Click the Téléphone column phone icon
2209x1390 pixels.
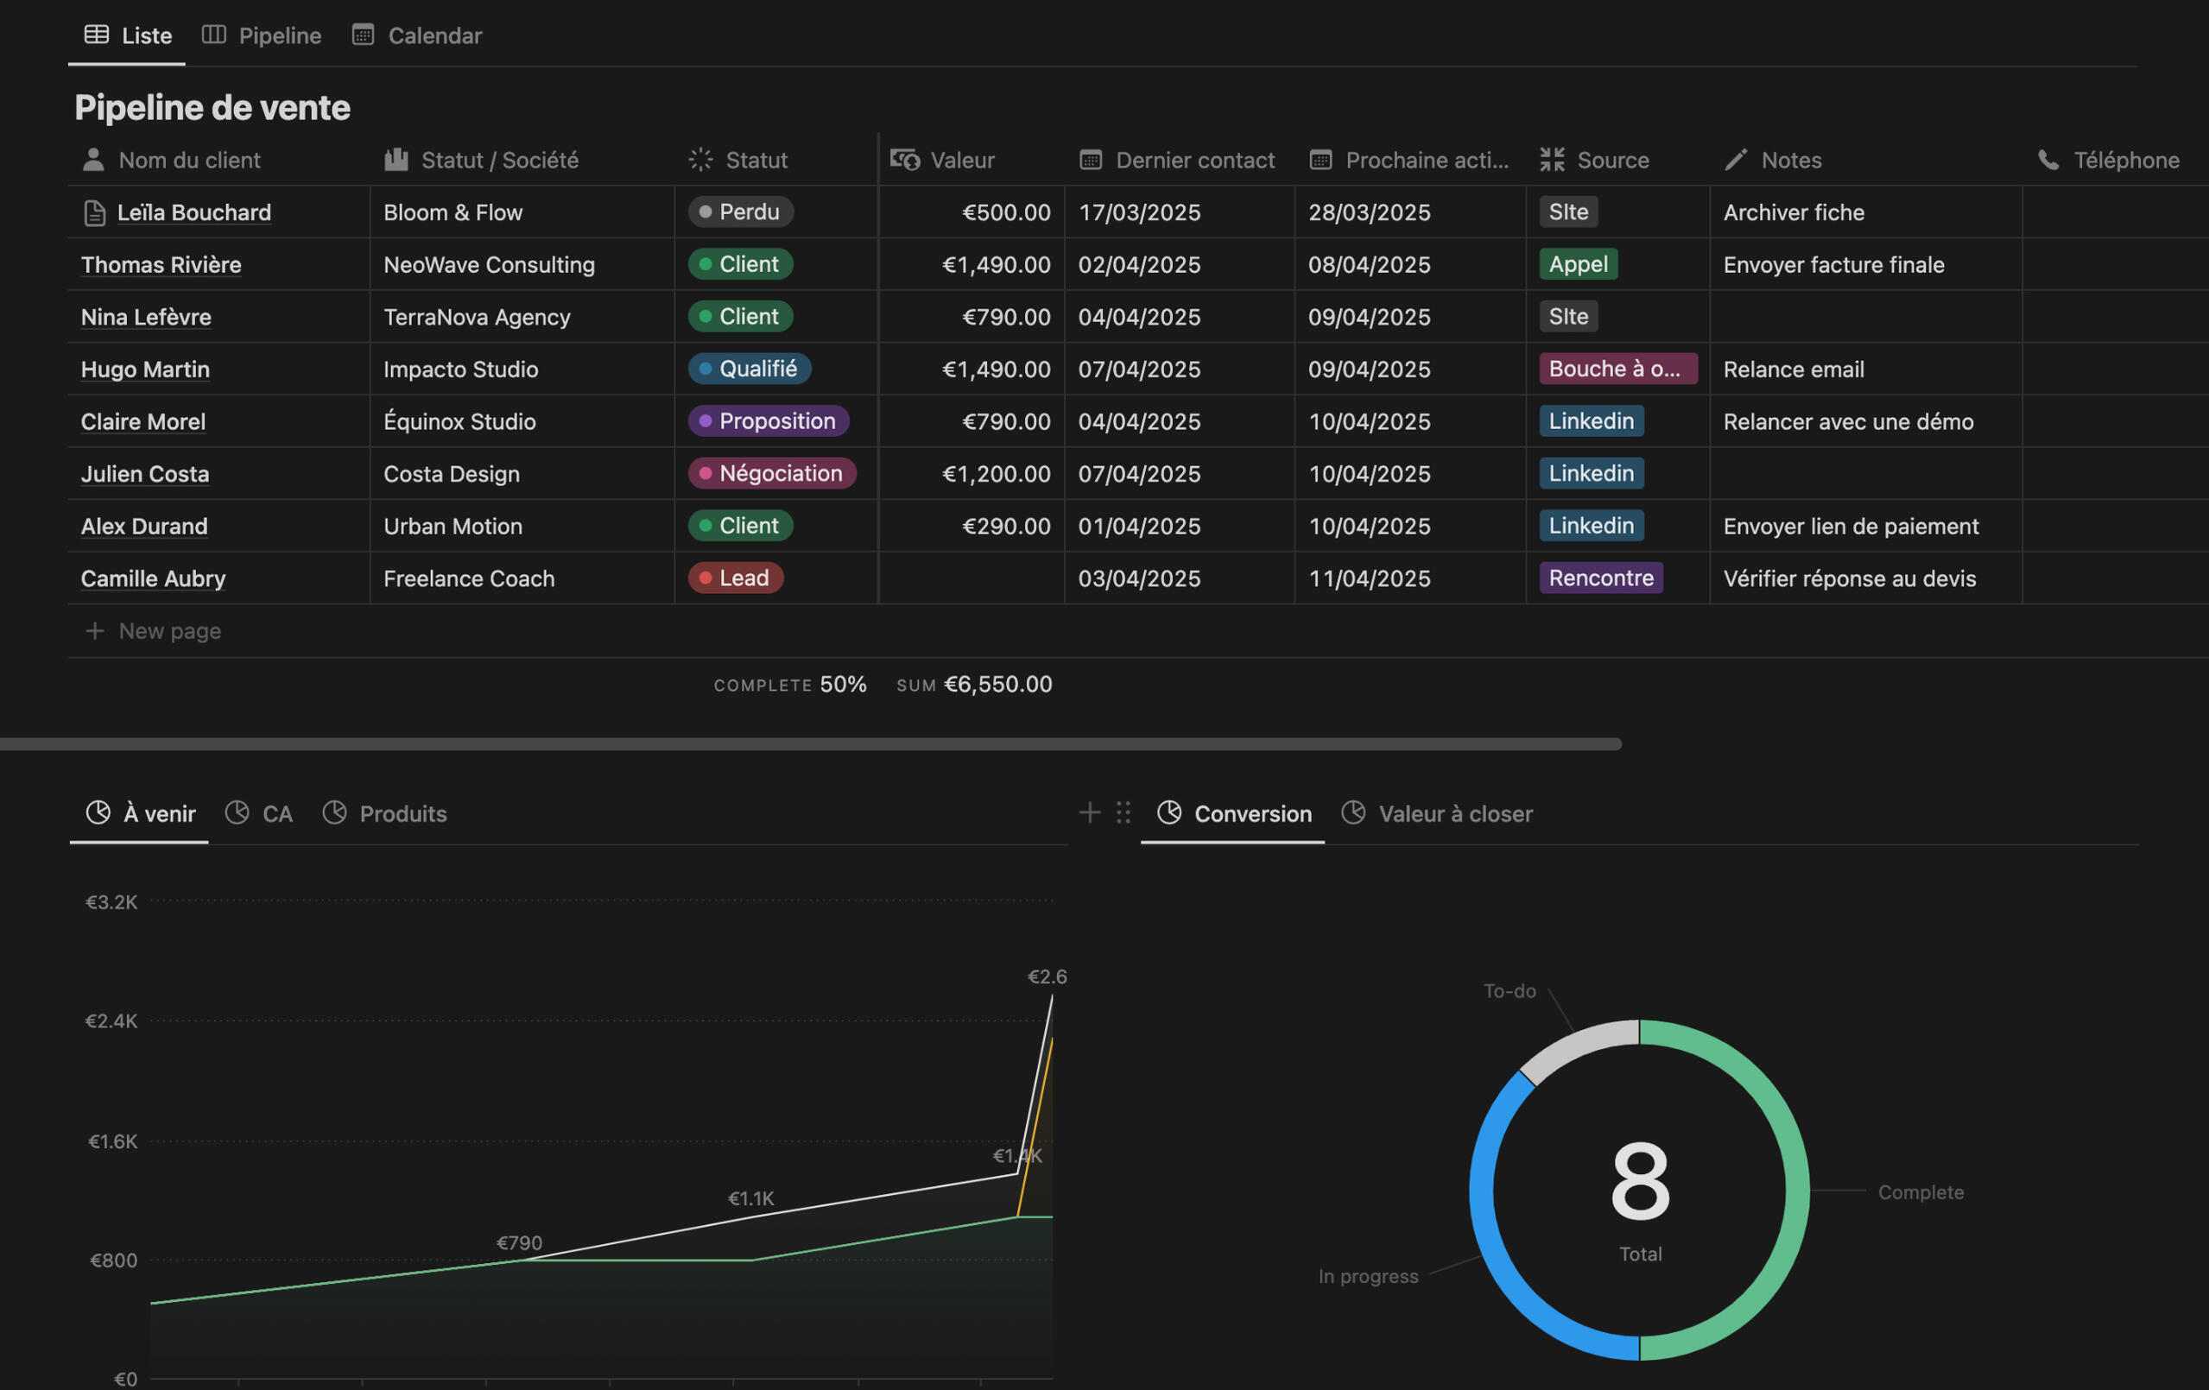tap(2048, 161)
